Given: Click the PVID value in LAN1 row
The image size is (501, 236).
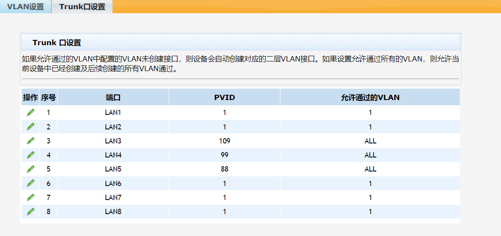Looking at the screenshot, I should [225, 113].
